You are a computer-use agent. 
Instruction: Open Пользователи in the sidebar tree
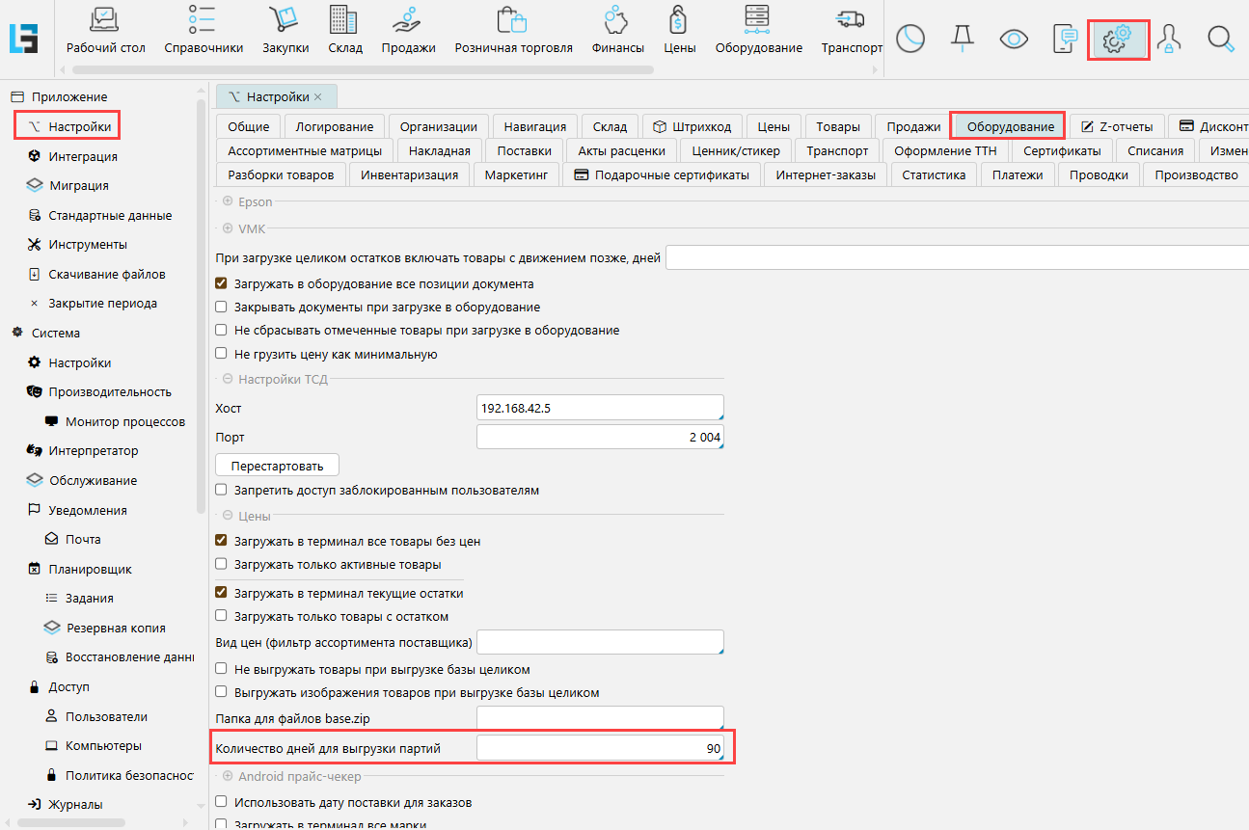click(x=106, y=716)
